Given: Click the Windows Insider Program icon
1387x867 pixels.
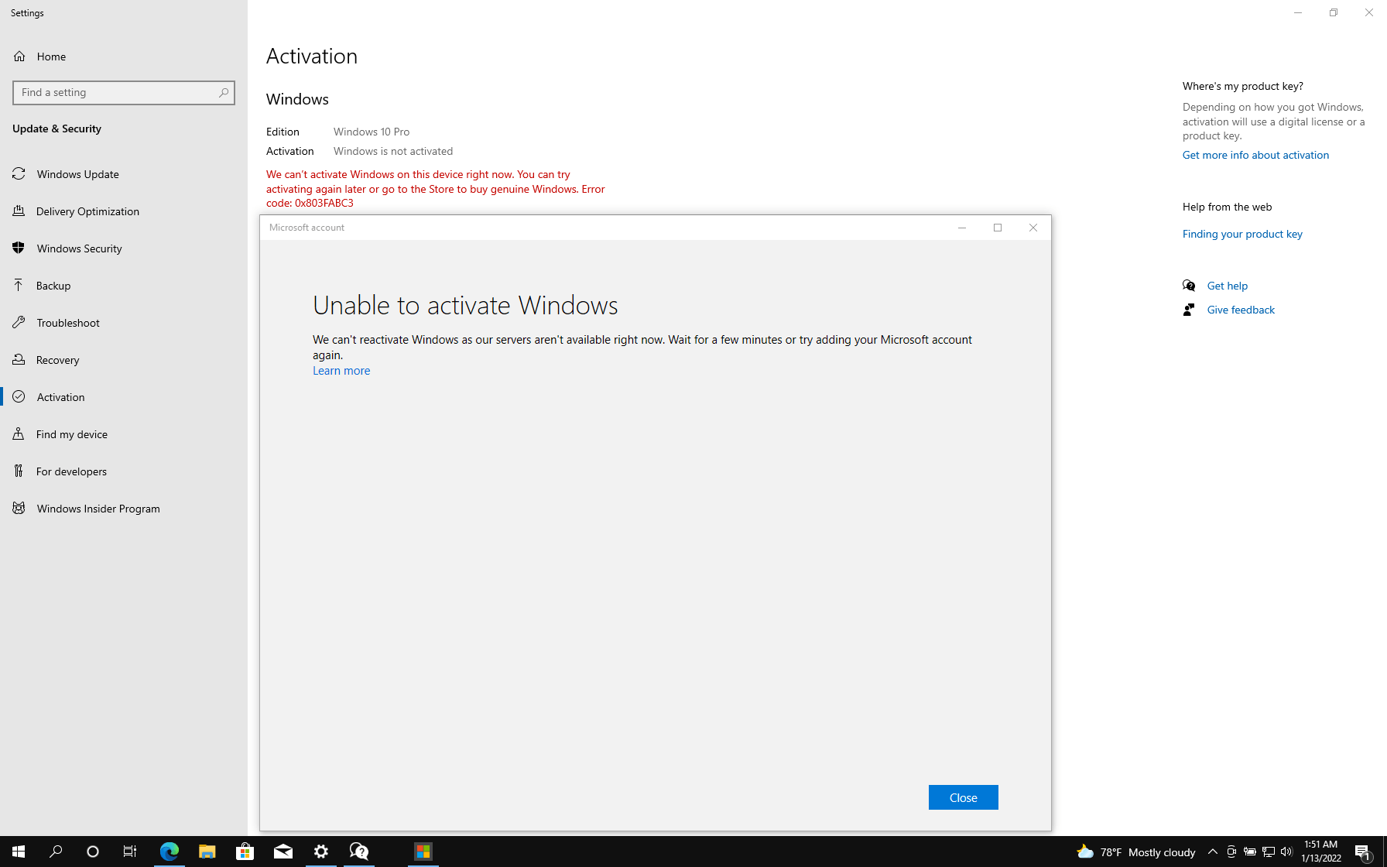Looking at the screenshot, I should tap(19, 508).
